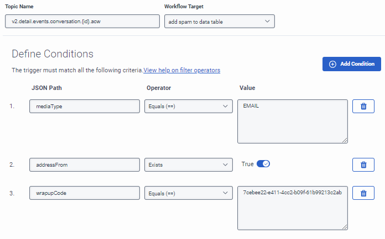
Task: Expand the mediaType operator dropdown
Action: pos(188,107)
